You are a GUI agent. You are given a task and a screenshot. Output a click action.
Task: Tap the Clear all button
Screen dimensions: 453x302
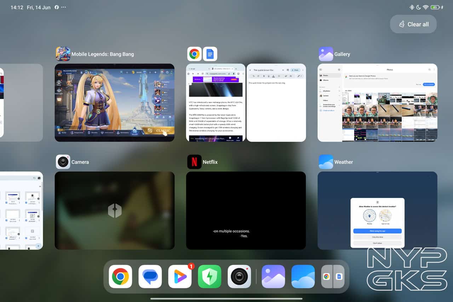pos(413,24)
